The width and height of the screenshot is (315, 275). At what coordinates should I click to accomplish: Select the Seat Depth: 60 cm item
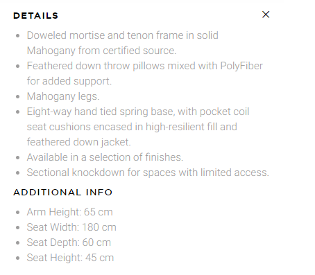69,242
